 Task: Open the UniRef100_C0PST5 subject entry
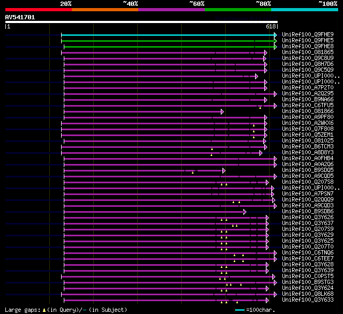308,276
